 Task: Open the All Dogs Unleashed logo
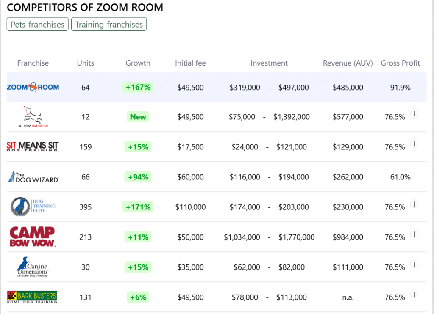pos(33,117)
